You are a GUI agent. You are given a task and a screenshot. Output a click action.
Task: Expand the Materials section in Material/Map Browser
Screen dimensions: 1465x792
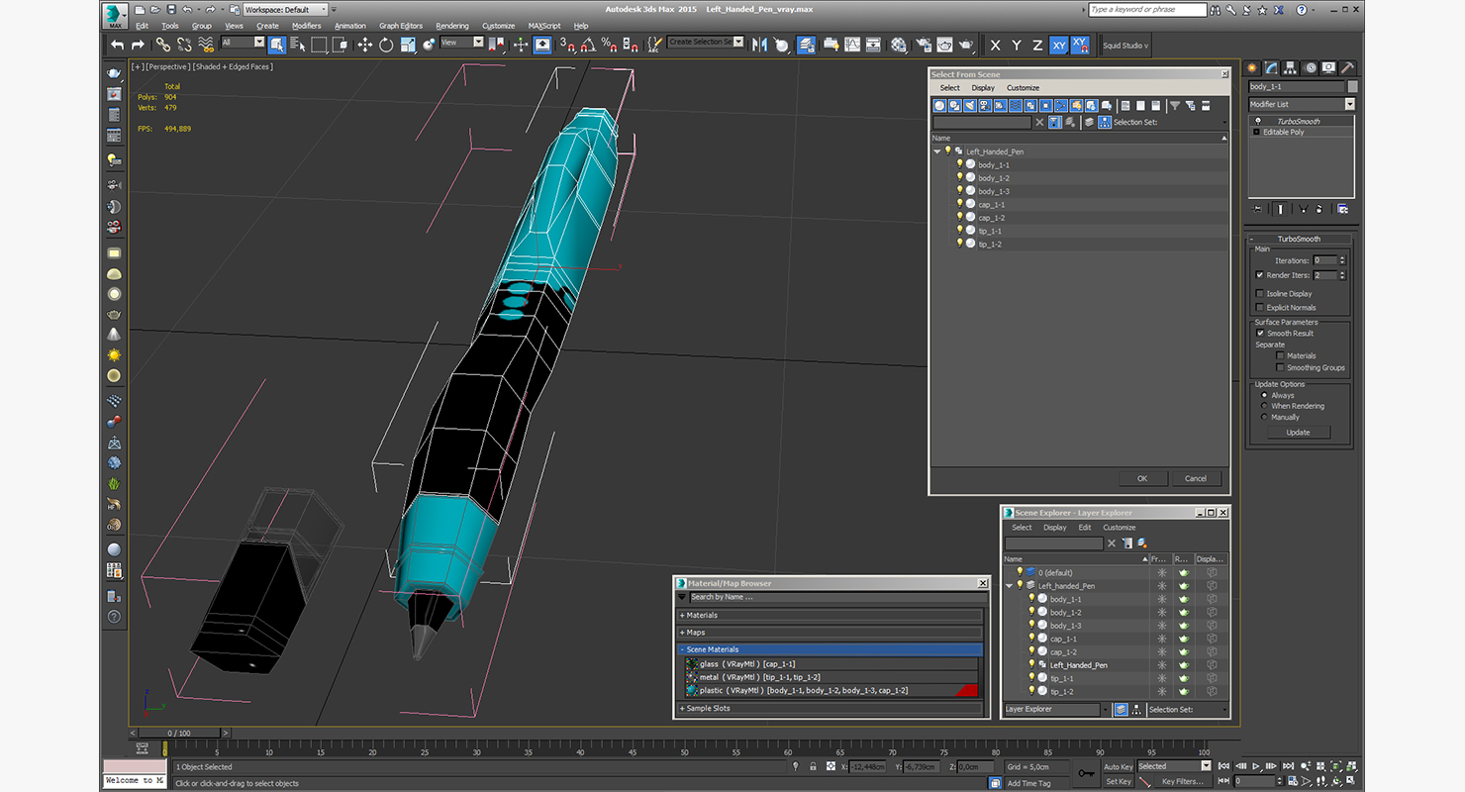point(830,615)
